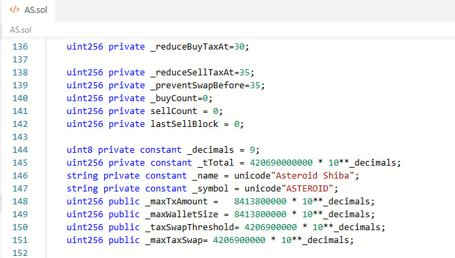Click the _tTotal constant name
The width and height of the screenshot is (455, 258).
[216, 163]
